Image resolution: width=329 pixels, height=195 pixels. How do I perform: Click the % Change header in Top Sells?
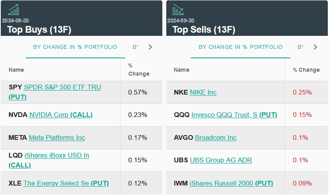[x=306, y=70]
